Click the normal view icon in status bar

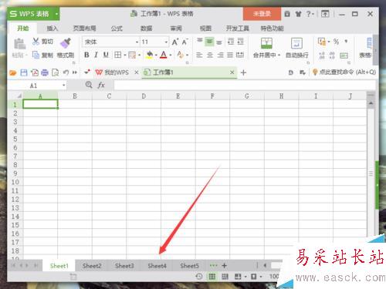click(212, 277)
